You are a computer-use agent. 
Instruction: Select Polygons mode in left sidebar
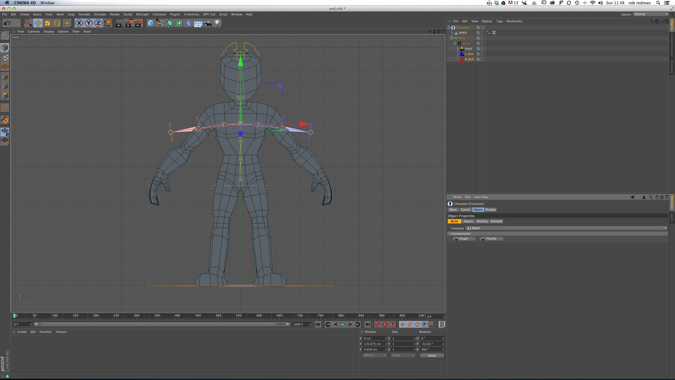5,96
